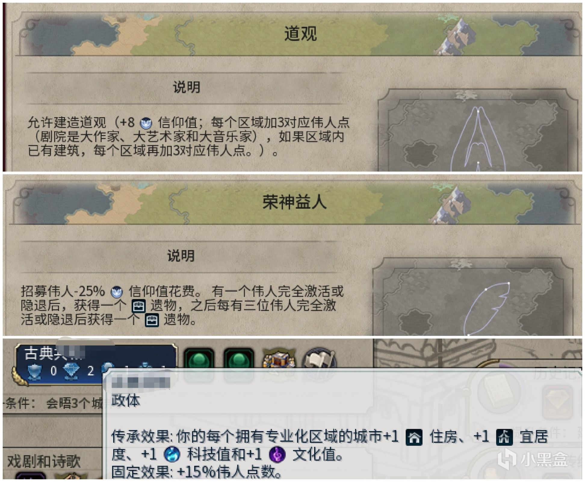Click the faith icon in 荣神益人 description
The height and width of the screenshot is (482, 585).
(117, 292)
